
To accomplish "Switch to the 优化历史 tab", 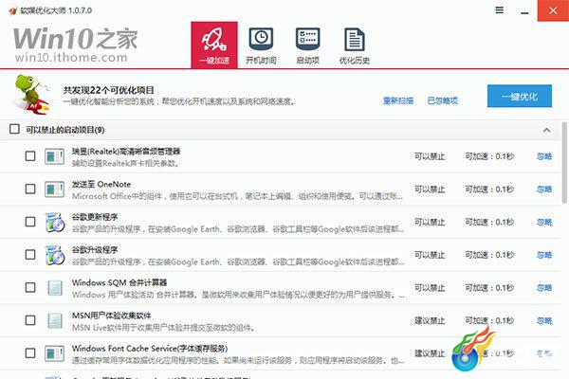I will [355, 45].
